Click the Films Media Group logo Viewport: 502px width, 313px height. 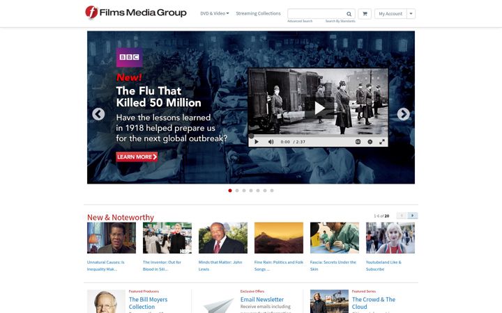(136, 13)
